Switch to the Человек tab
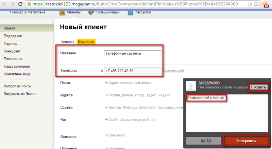Viewport: 272px width, 149px height. pyautogui.click(x=67, y=42)
